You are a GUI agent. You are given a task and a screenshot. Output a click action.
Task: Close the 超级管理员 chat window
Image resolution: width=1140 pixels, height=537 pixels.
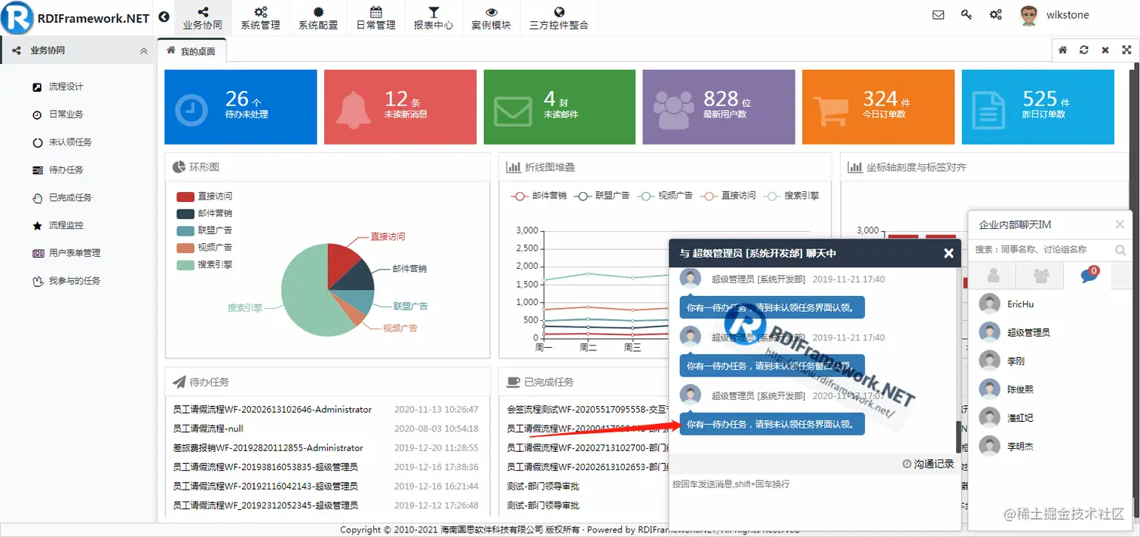pyautogui.click(x=948, y=254)
